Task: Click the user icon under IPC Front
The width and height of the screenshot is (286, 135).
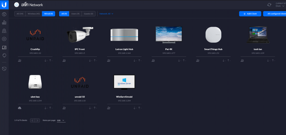Action: click(64, 61)
